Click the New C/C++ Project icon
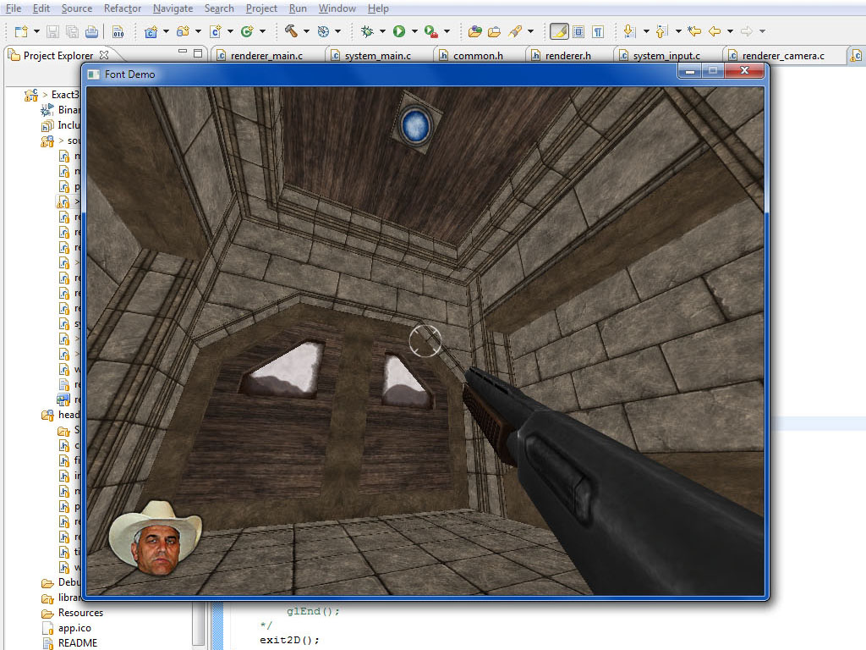Viewport: 866px width, 650px height. (151, 31)
